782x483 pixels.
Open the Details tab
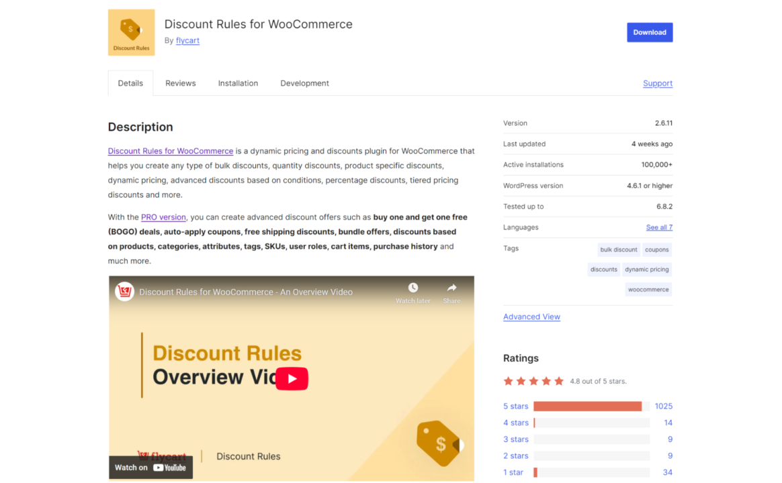130,83
